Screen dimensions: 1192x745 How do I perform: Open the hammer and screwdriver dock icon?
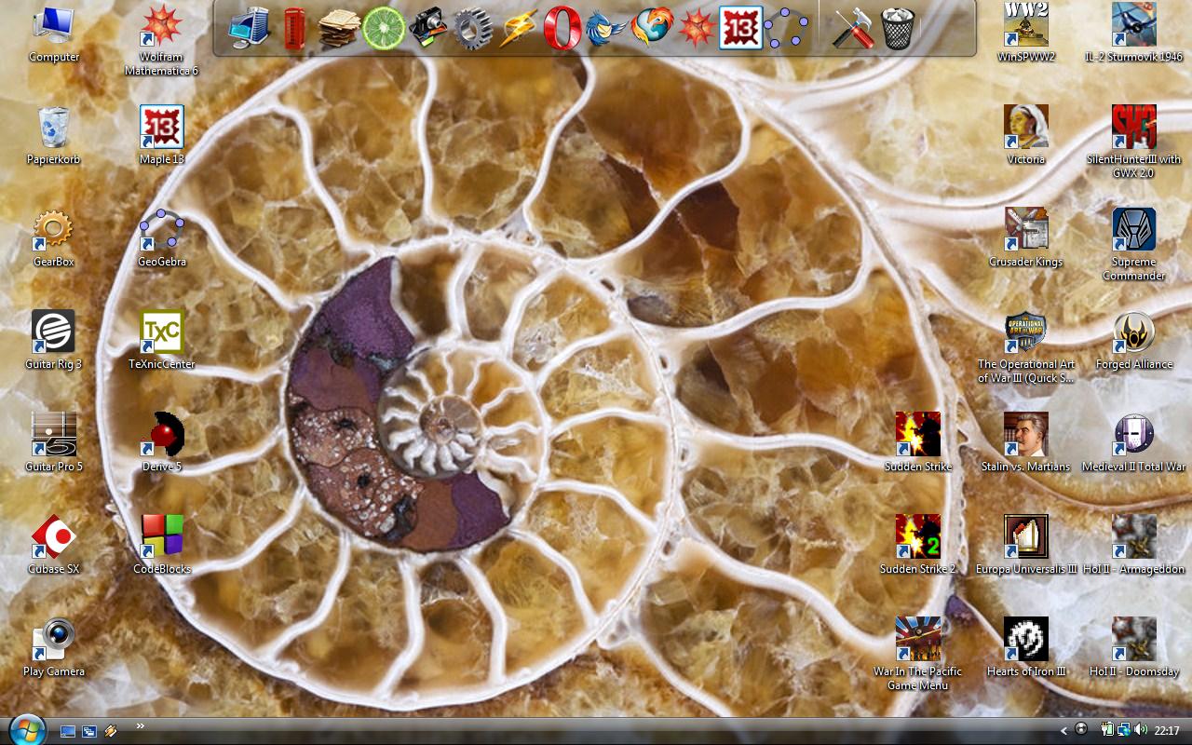point(852,28)
